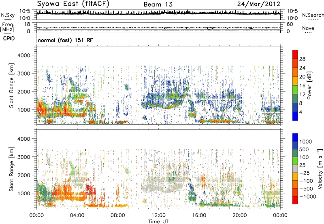Click the "18" tick on frequency axis
The image size is (324, 224).
pyautogui.click(x=27, y=24)
